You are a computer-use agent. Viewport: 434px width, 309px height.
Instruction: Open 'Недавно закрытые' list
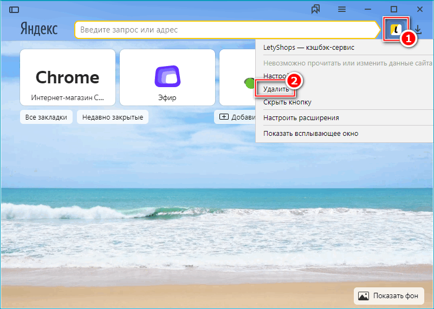(x=113, y=117)
